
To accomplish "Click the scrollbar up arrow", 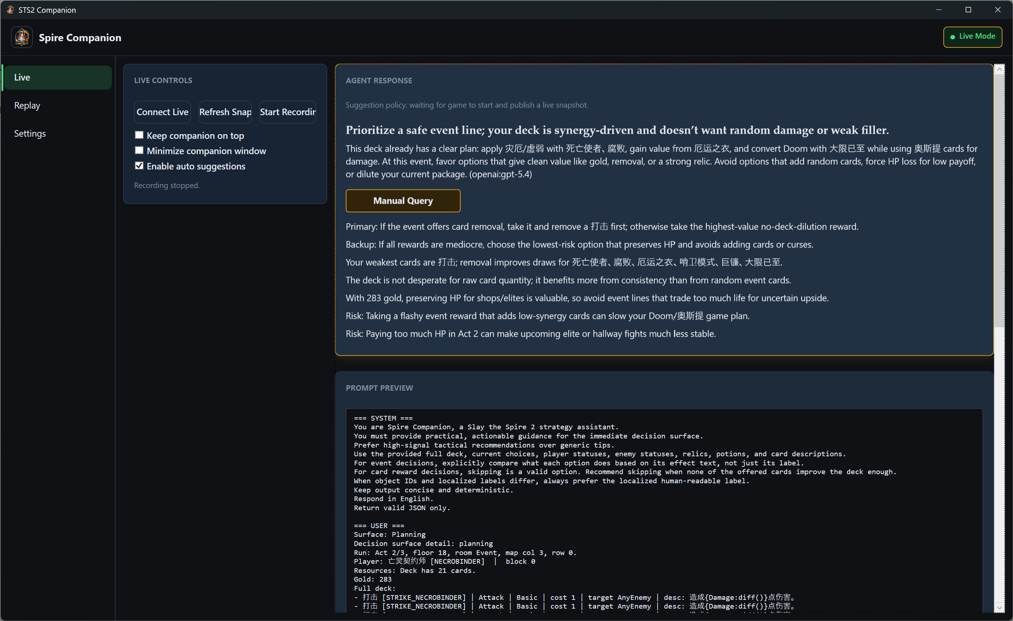I will pyautogui.click(x=1000, y=70).
